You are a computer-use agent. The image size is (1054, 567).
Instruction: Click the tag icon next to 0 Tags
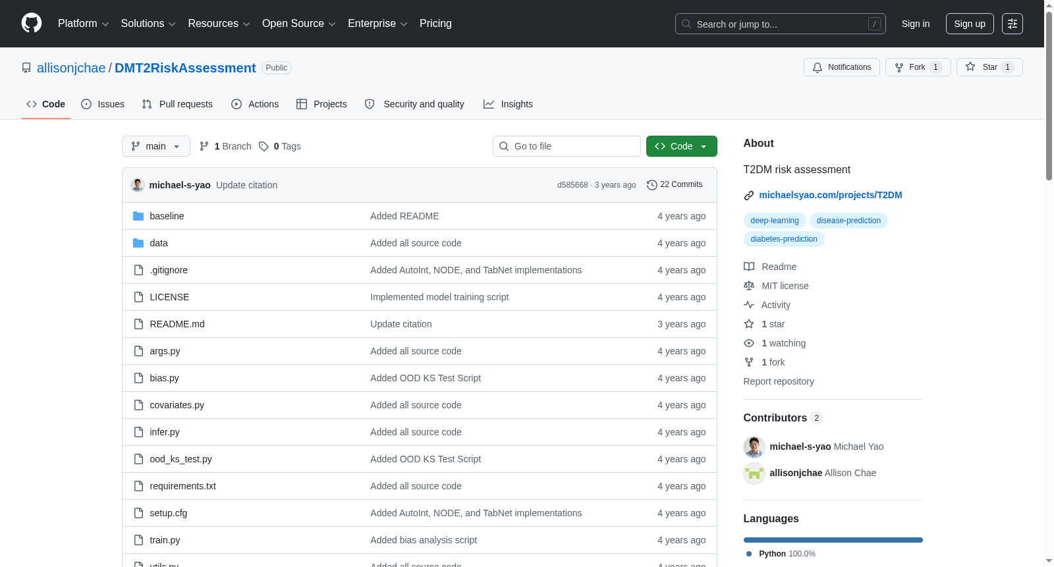263,146
